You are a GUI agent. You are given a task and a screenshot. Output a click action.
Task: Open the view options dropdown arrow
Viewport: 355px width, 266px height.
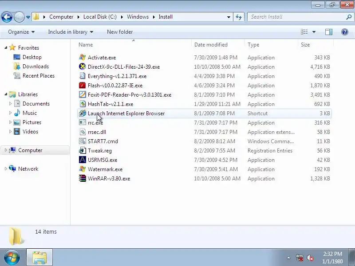click(x=314, y=32)
